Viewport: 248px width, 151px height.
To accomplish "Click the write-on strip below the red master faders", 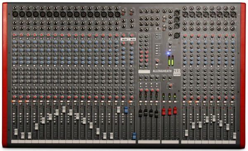I will pos(170,142).
